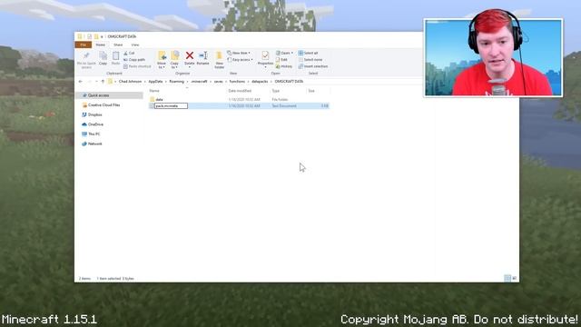Click Chad Johnson in the address path
Image resolution: width=581 pixels, height=327 pixels.
tap(130, 81)
